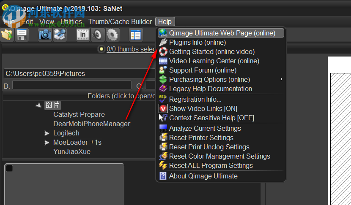Expand the Logitech folder arrow
The image size is (351, 205).
coord(47,133)
